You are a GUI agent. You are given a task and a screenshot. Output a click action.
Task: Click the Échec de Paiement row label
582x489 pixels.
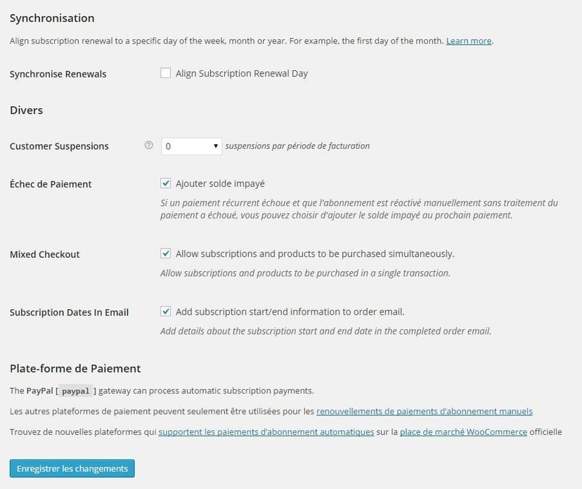tap(51, 184)
